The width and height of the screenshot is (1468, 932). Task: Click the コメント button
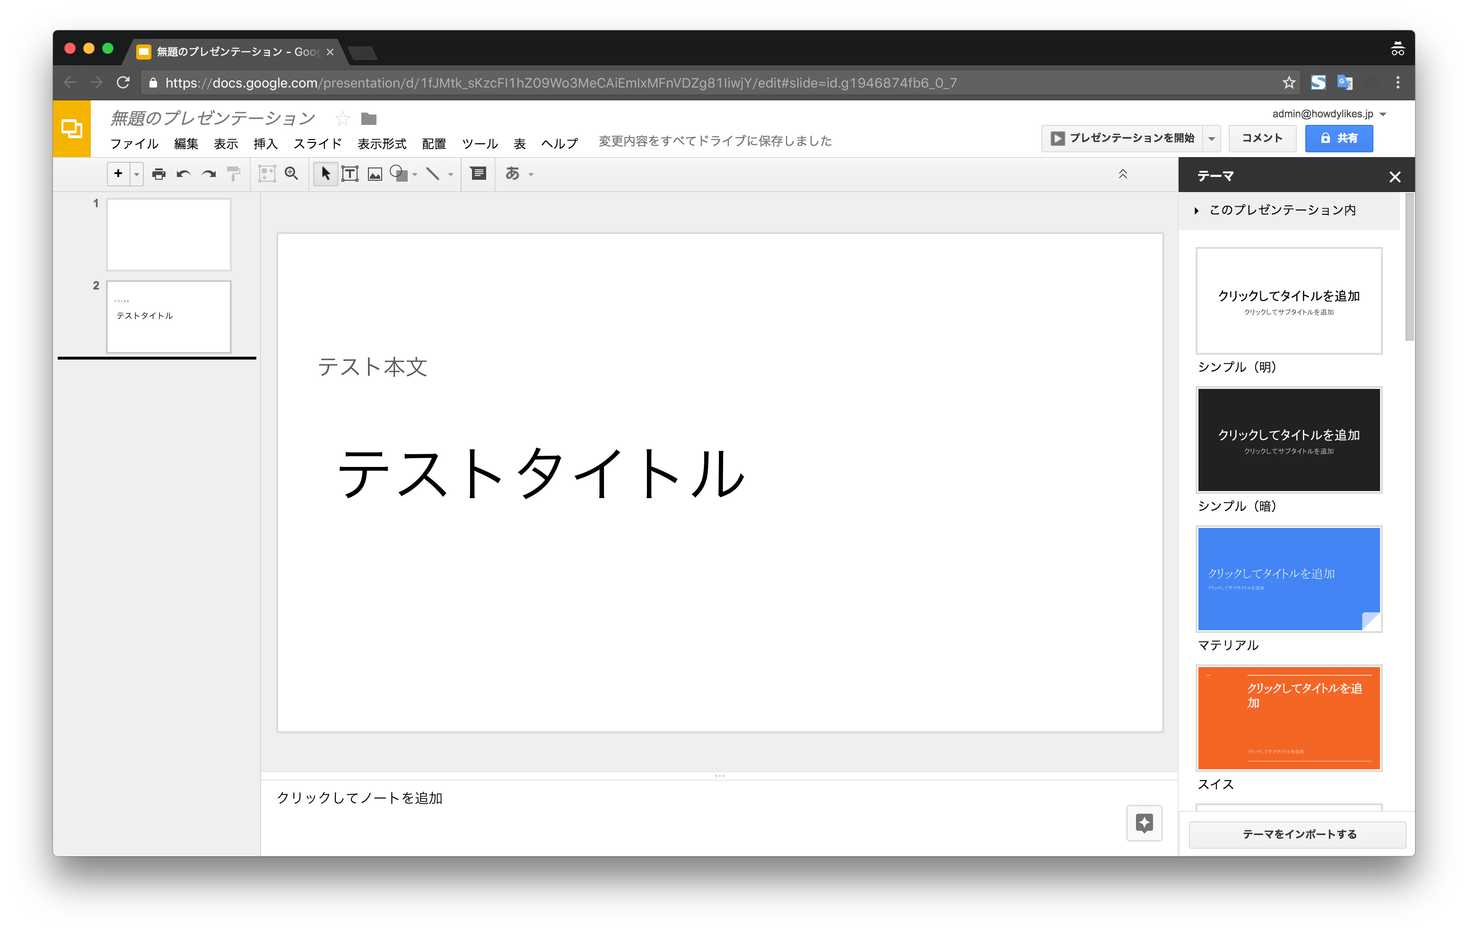click(1263, 139)
